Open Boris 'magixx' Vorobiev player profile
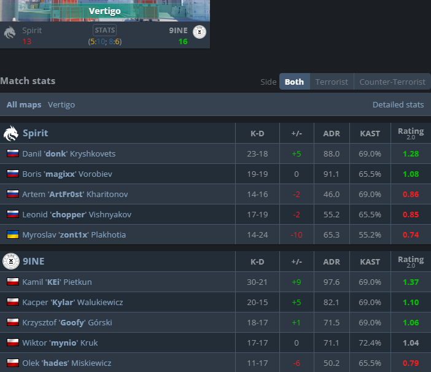431x372 pixels. click(67, 174)
